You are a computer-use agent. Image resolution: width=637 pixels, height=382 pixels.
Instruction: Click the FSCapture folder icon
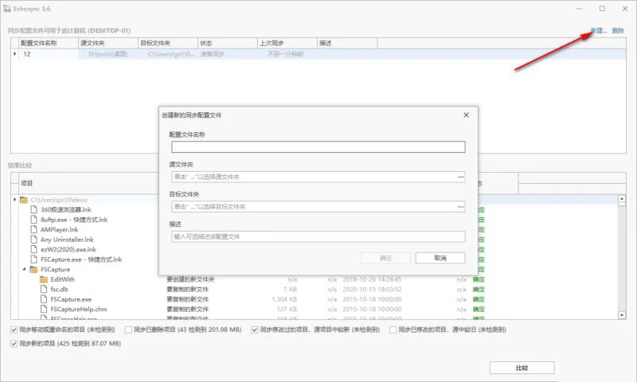[x=33, y=270]
